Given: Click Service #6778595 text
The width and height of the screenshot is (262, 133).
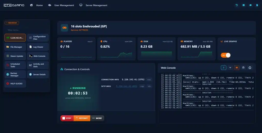Looking at the screenshot, I should point(79,30).
